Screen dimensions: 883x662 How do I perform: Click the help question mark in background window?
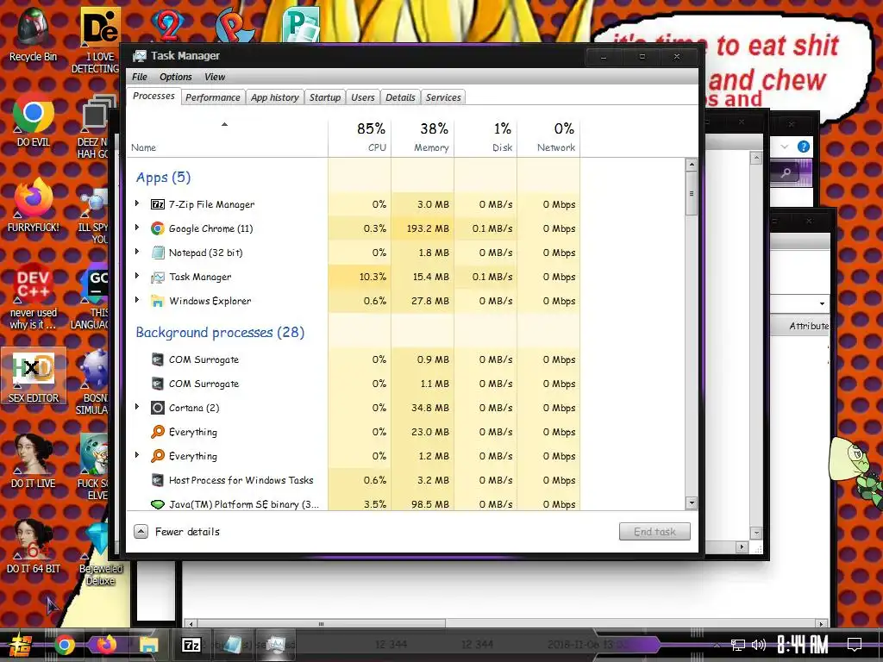pyautogui.click(x=804, y=147)
